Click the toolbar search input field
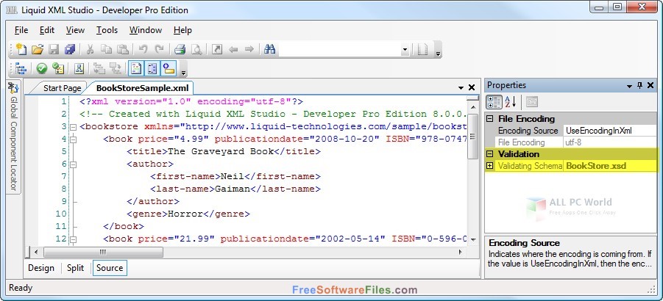Viewport: 663px width, 301px height. point(340,50)
